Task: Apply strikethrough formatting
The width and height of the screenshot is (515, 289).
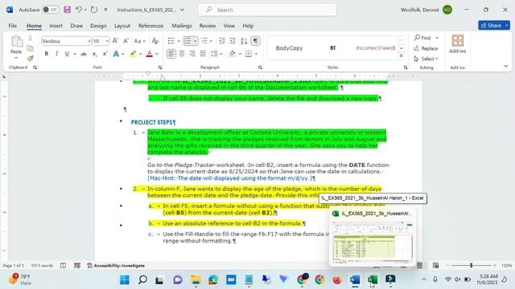Action: (x=84, y=54)
